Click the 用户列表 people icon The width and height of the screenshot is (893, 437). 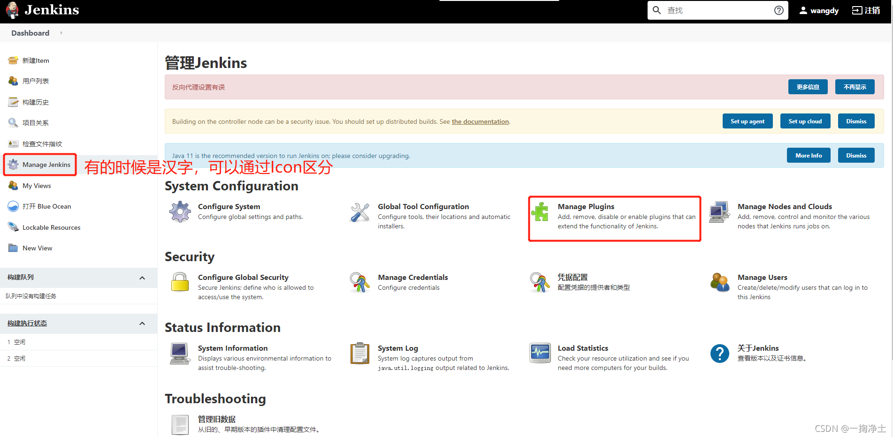pos(13,81)
